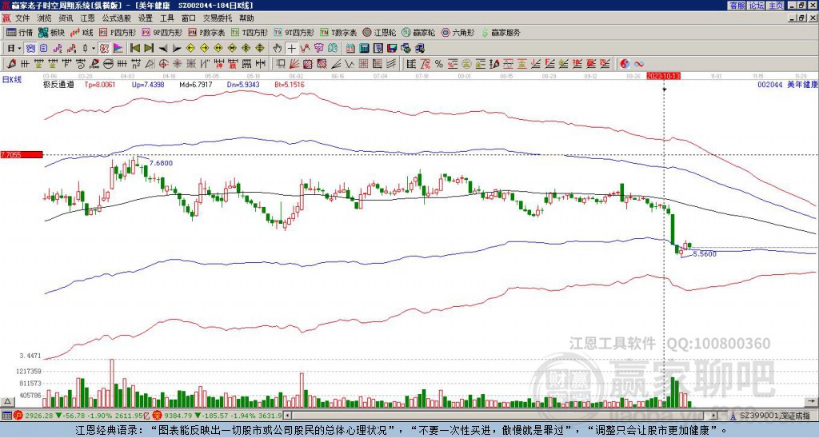819x438 pixels.
Task: Select the Gann fan lines tool
Action: click(294, 64)
